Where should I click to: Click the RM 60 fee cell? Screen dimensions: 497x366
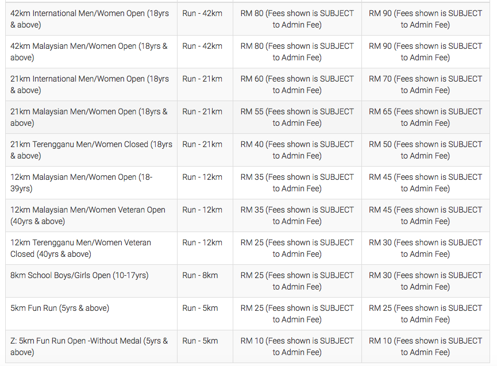pyautogui.click(x=297, y=84)
